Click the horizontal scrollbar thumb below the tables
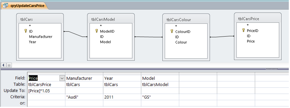This screenshot has height=108, width=290. [9, 65]
